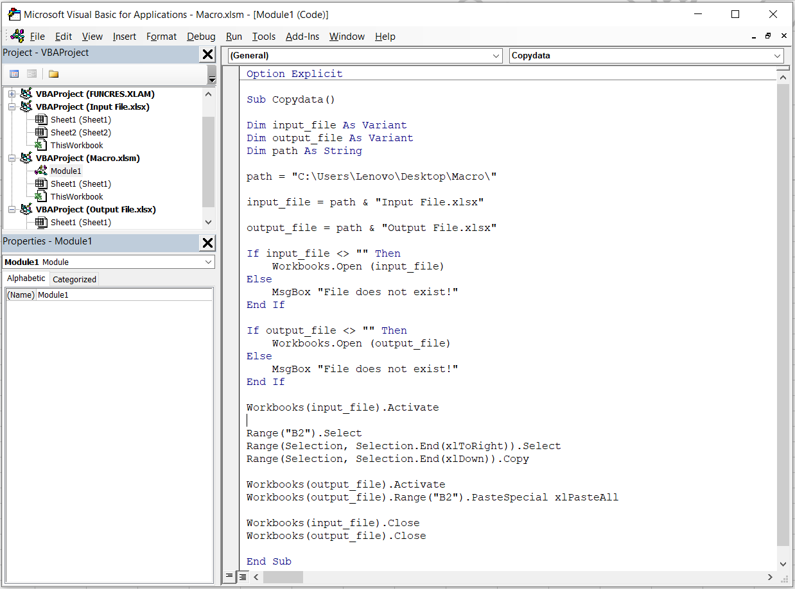
Task: Expand the VBAProject (FUNCRES.XLAM) node
Action: pos(12,94)
